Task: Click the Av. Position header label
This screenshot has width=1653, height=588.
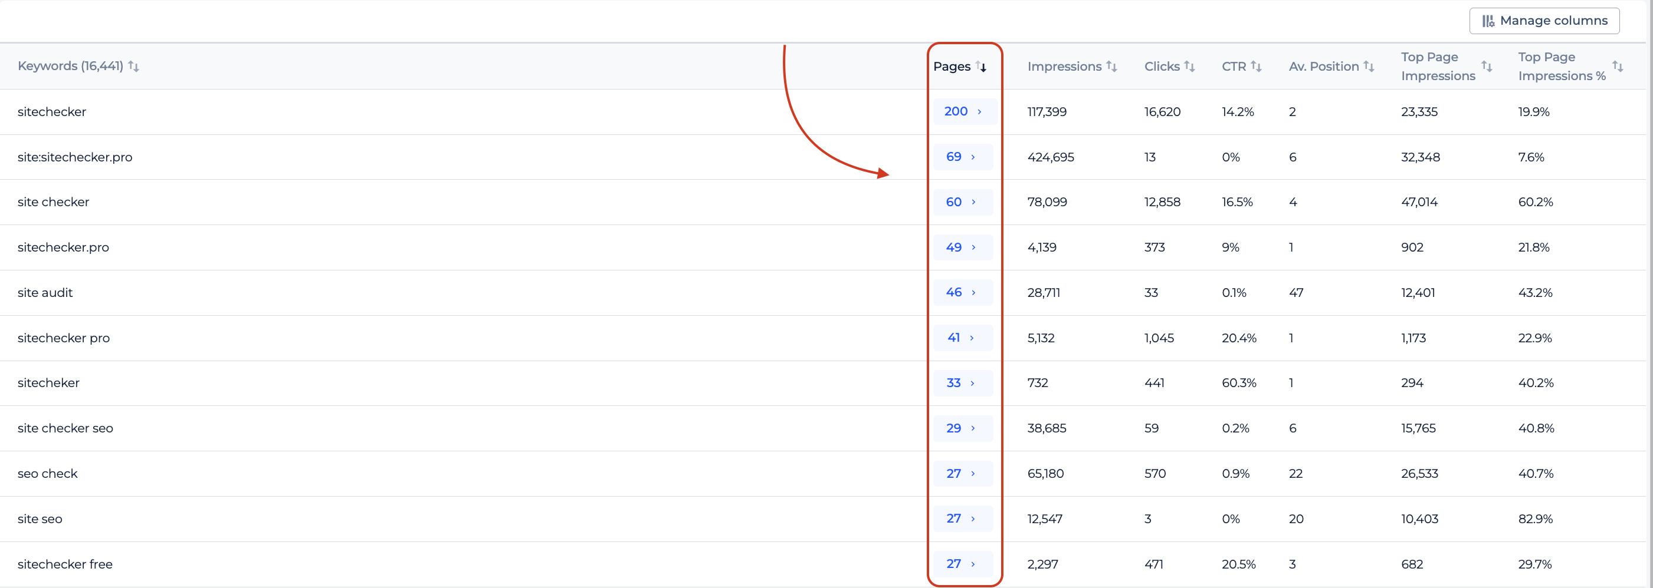Action: (1323, 66)
